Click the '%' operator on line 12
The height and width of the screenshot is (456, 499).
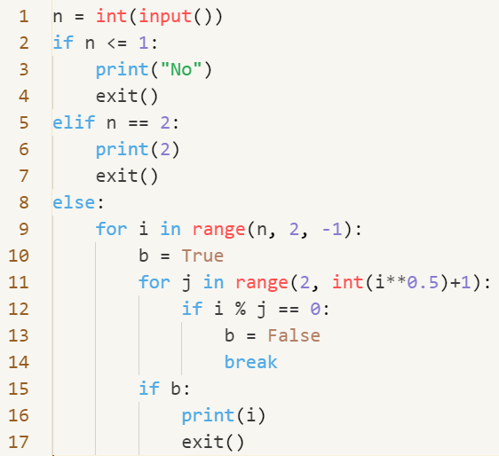tap(241, 309)
